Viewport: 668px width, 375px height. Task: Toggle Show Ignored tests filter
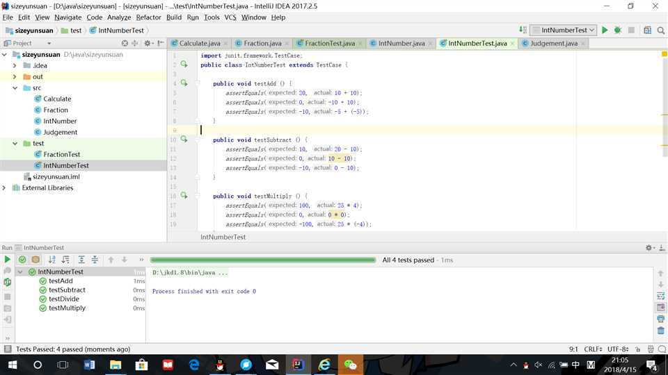[35, 259]
